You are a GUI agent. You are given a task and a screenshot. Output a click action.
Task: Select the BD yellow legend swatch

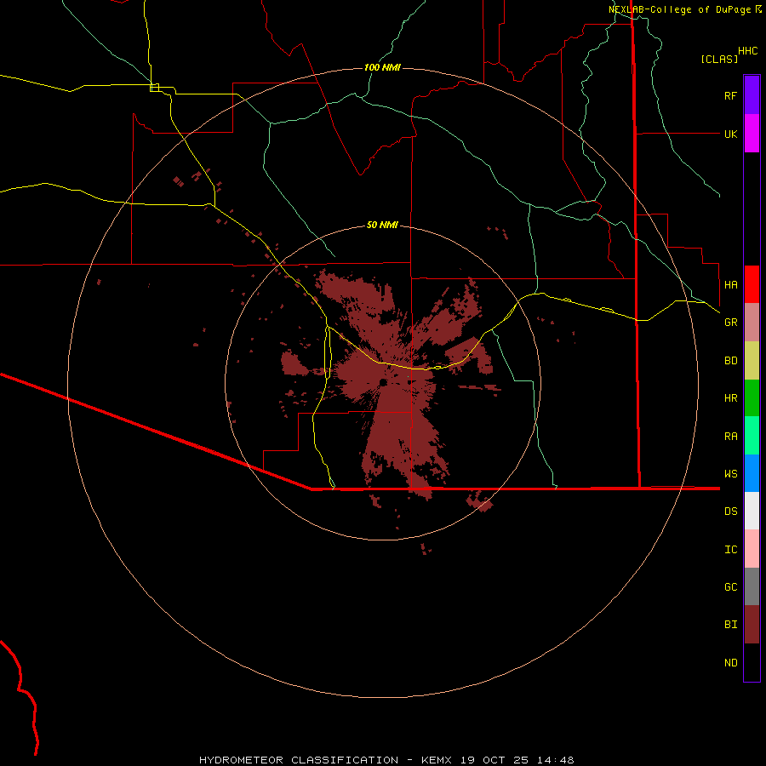(752, 361)
